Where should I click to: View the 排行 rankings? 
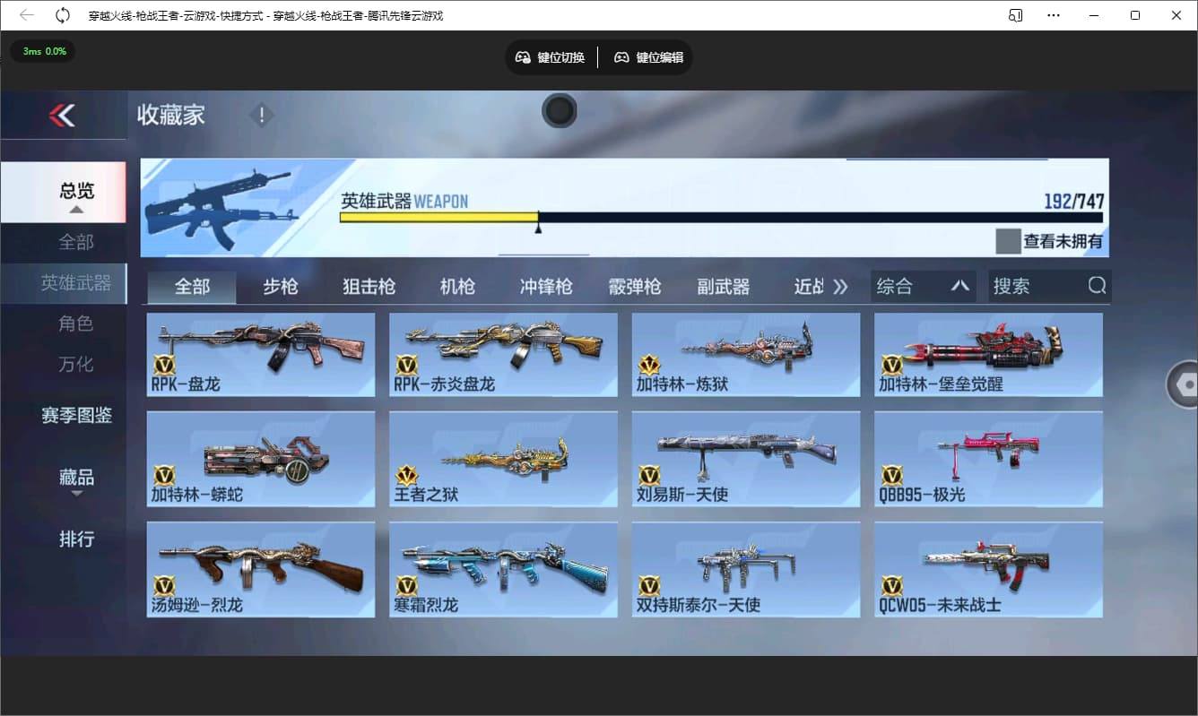pyautogui.click(x=77, y=539)
